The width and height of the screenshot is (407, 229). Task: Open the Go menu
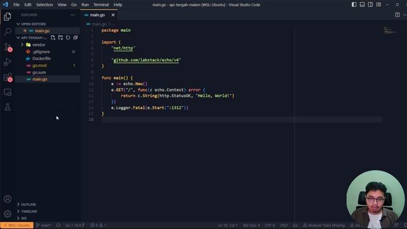pyautogui.click(x=74, y=4)
